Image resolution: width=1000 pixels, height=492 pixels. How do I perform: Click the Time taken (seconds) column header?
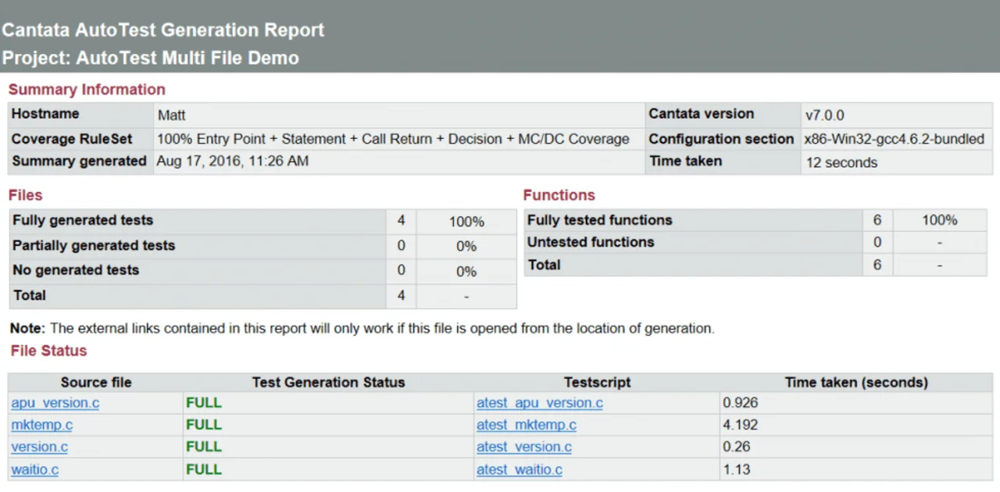856,383
